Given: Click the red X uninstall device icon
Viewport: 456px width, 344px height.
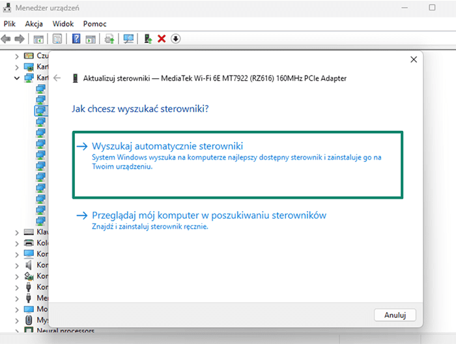Looking at the screenshot, I should [162, 38].
